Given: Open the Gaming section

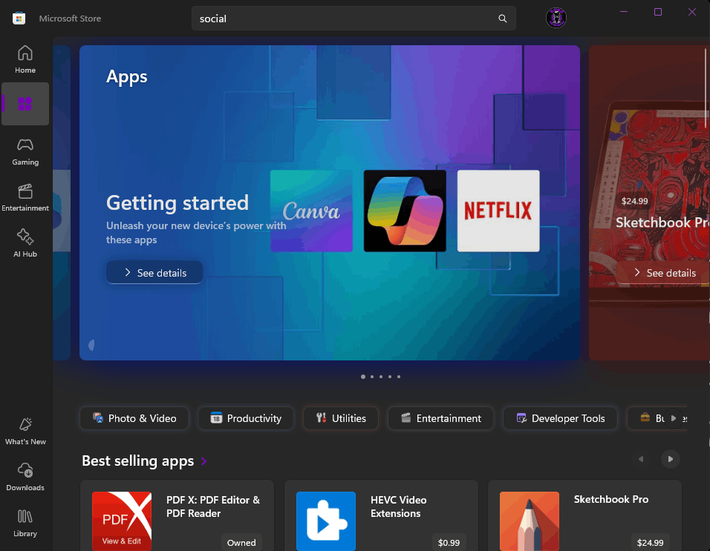Looking at the screenshot, I should (x=25, y=152).
